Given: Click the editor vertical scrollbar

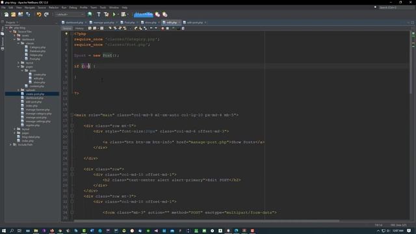Looking at the screenshot, I should (x=411, y=62).
